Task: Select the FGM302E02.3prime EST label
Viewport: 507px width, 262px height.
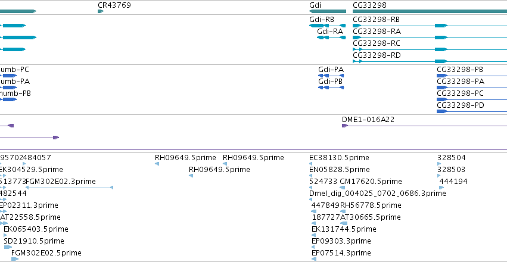Action: coord(60,182)
